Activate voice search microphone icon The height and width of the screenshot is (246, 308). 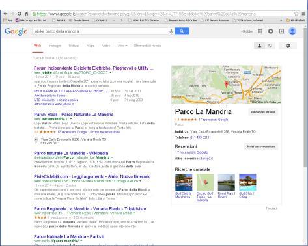171,31
